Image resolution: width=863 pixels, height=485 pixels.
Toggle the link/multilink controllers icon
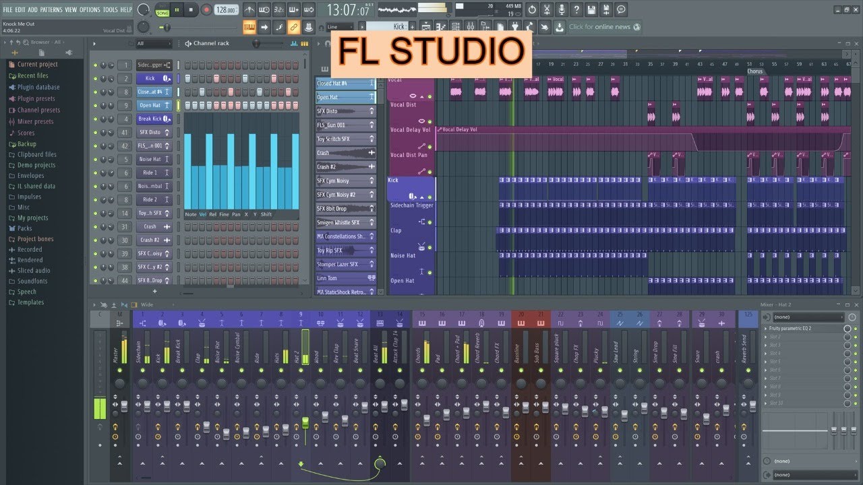294,27
